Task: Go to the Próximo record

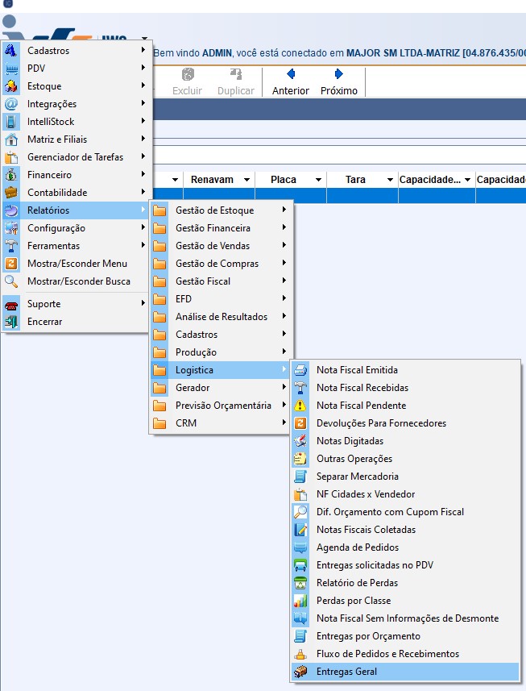Action: click(338, 82)
